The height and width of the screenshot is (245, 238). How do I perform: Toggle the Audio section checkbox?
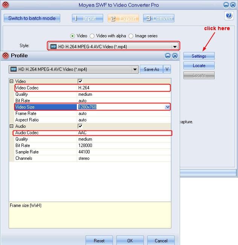pyautogui.click(x=80, y=126)
